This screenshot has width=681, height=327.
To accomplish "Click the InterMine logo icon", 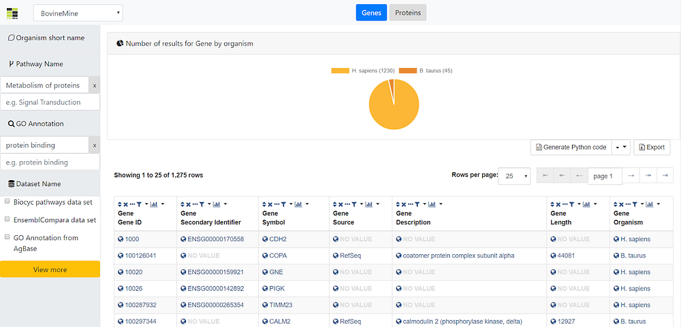I will click(12, 12).
